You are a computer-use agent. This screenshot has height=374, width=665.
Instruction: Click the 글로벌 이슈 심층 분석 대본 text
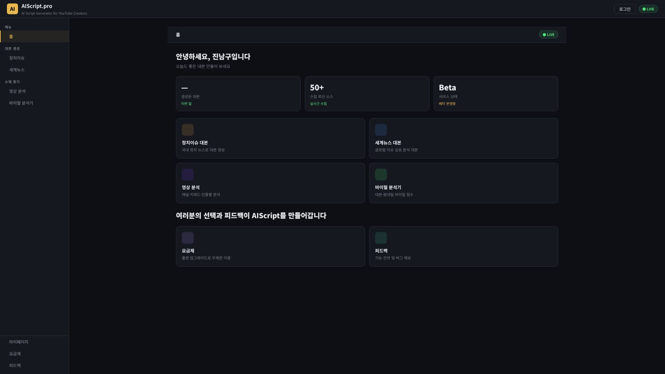point(396,150)
